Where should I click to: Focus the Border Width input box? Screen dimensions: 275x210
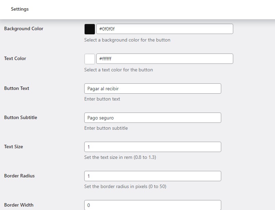152,205
